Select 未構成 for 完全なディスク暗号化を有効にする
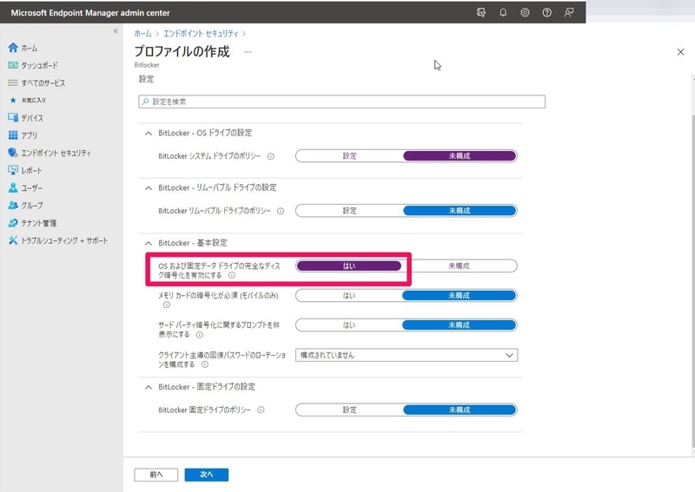Image resolution: width=695 pixels, height=492 pixels. click(460, 266)
